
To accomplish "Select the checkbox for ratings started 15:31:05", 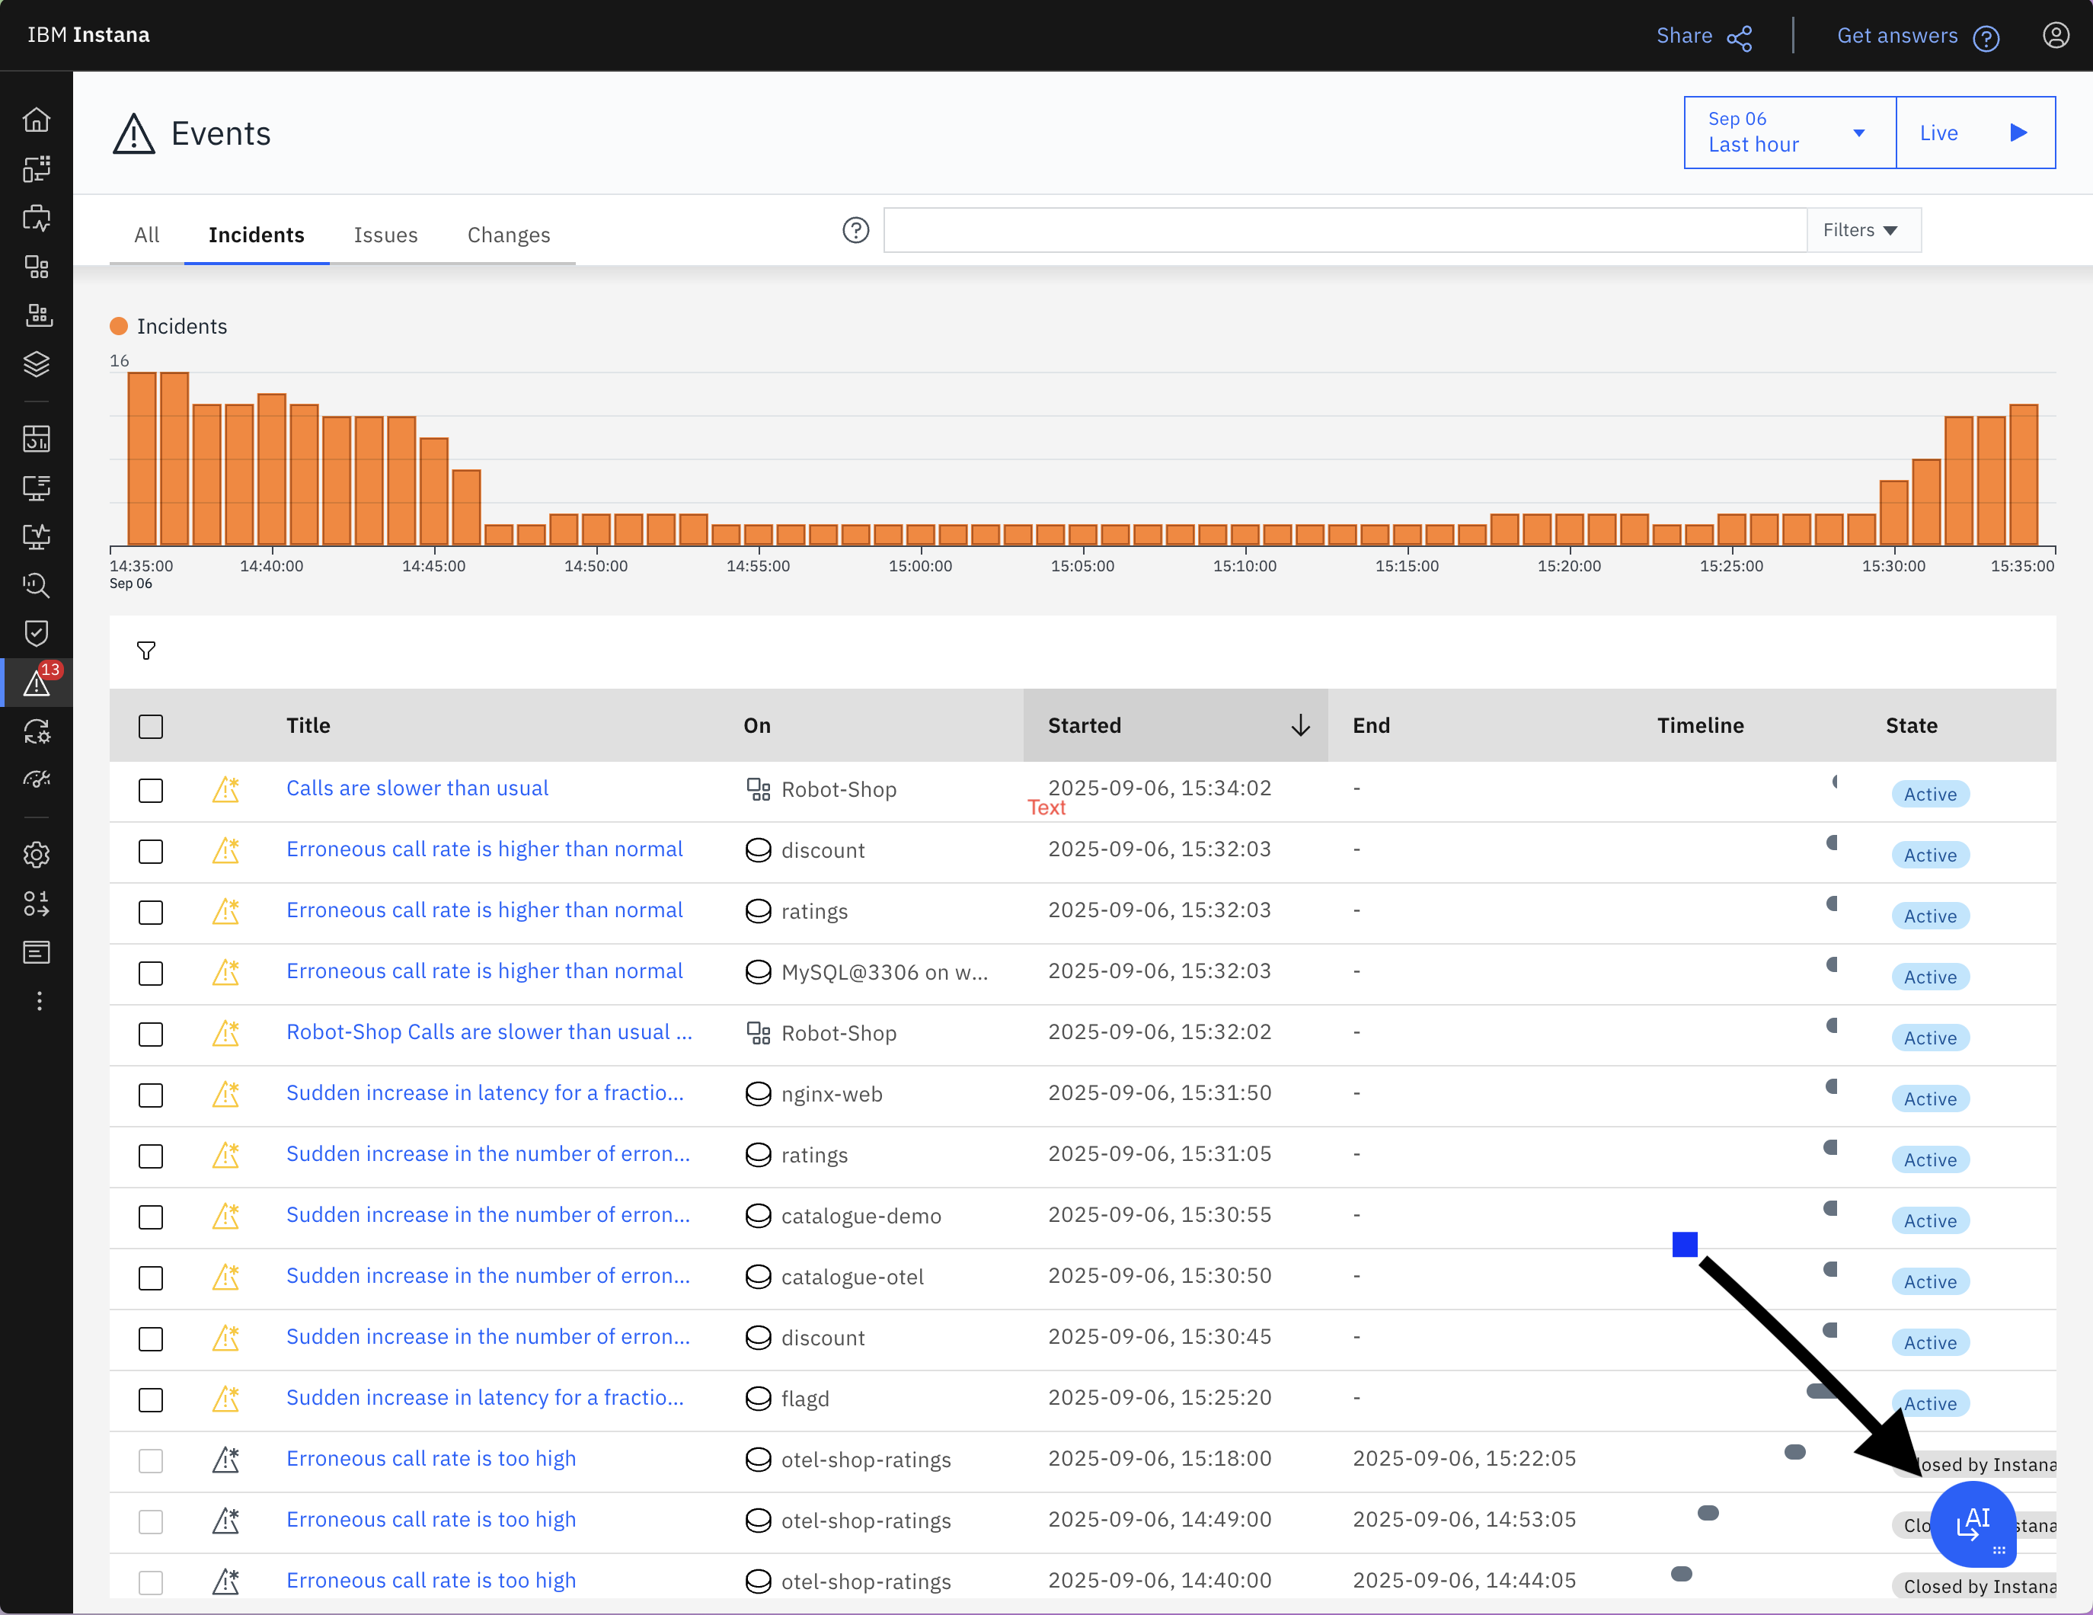I will click(x=151, y=1157).
